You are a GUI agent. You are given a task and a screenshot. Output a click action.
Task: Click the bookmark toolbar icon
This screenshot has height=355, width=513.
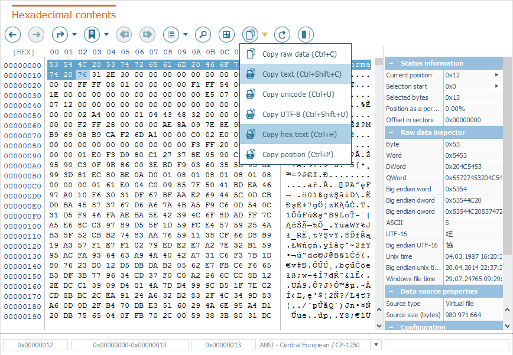[92, 34]
